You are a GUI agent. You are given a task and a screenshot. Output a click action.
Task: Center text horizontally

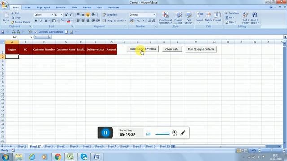(83, 21)
